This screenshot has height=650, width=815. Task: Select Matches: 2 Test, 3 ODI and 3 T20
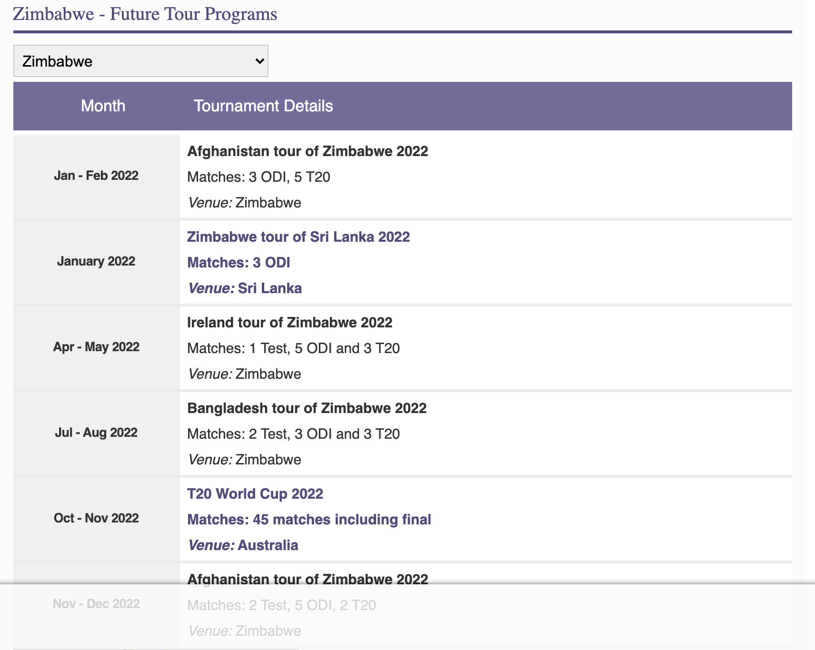point(293,434)
